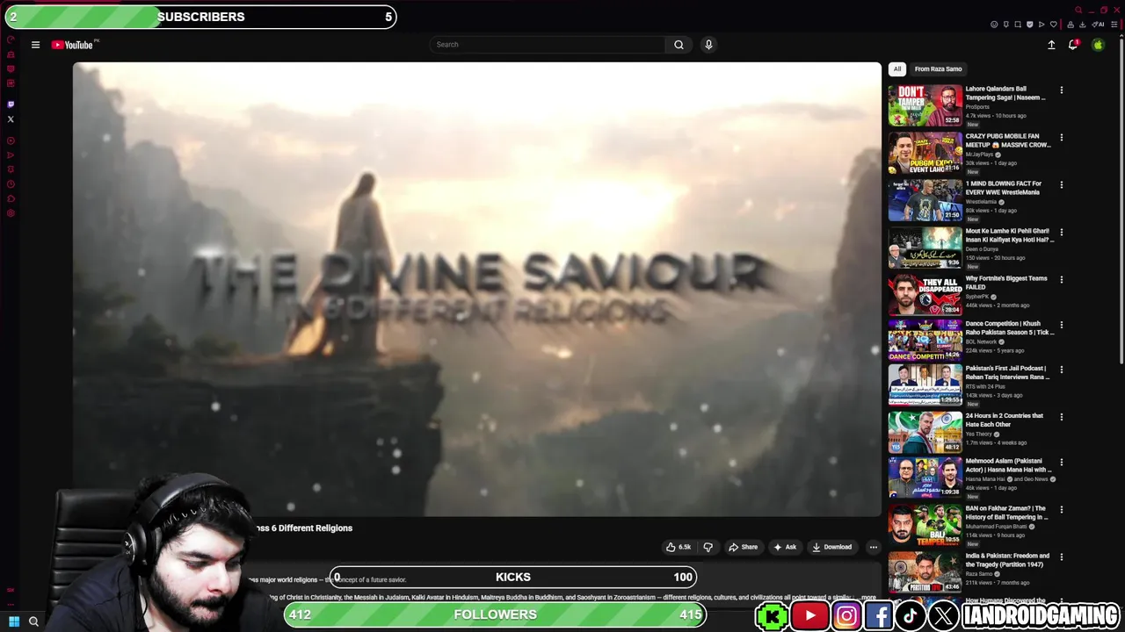Open the Windows Start button
The image size is (1125, 632).
tap(13, 621)
